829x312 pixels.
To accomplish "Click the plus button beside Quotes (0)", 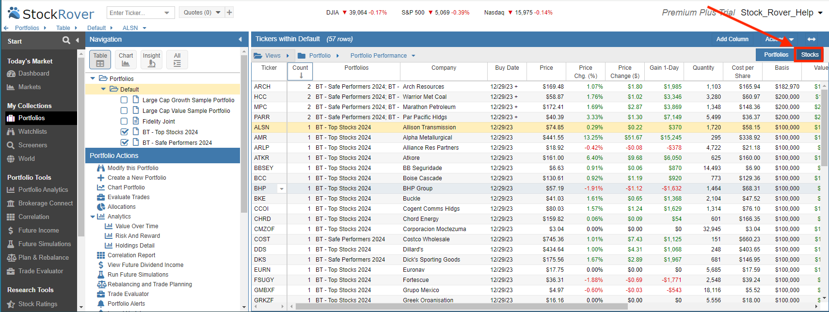I will [229, 12].
